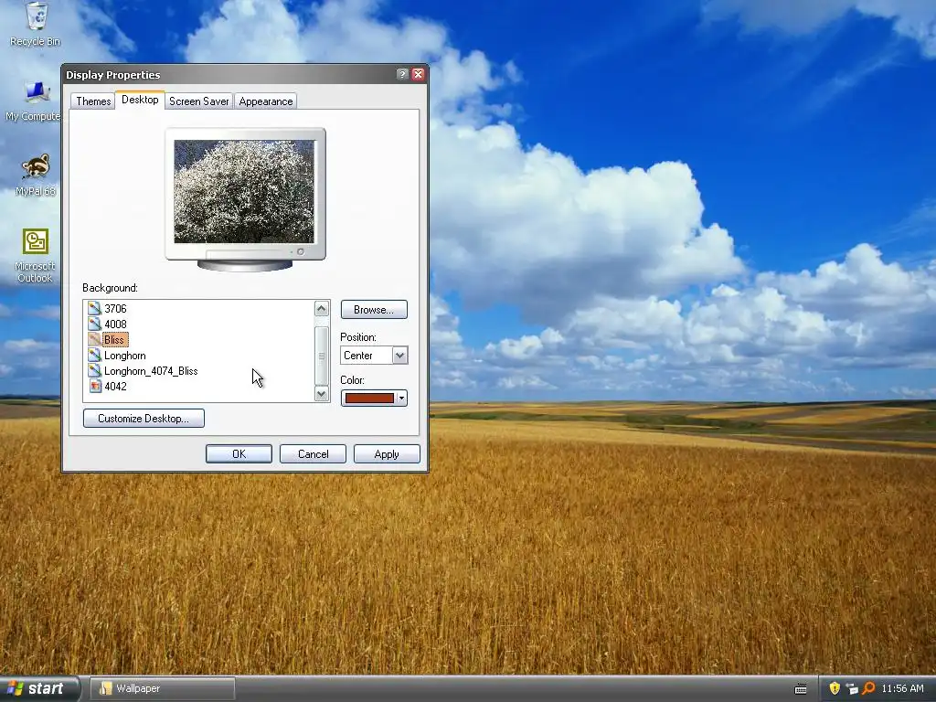Click the orange magnifier tray icon
Screen dimensions: 936x702
(x=868, y=688)
